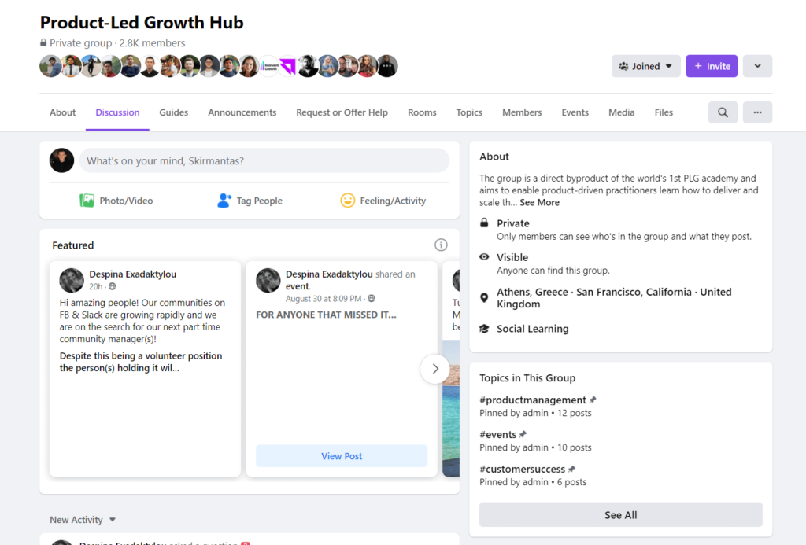Click Despina Exadaktylou's name on the 20h post

click(132, 274)
